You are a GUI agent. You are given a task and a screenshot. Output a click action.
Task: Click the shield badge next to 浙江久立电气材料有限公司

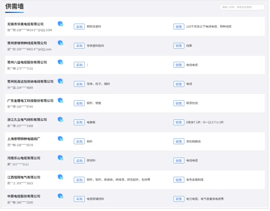pos(61,119)
